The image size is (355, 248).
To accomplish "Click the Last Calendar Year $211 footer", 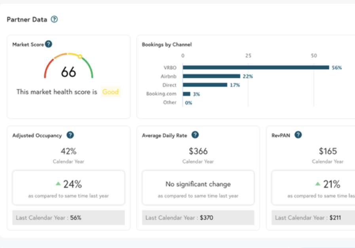I will pyautogui.click(x=313, y=218).
